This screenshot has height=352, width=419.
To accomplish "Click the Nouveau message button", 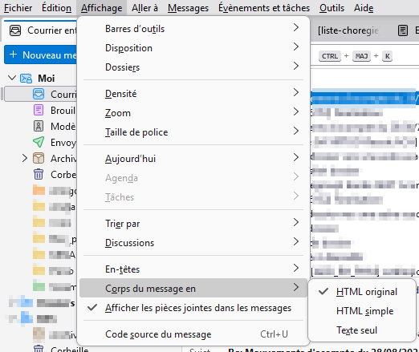I will [x=41, y=55].
